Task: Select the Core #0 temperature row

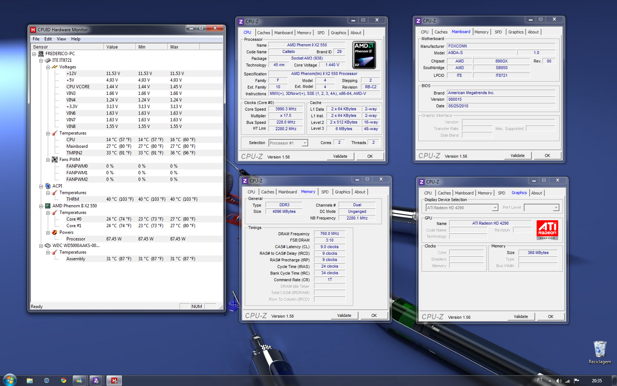Action: [x=126, y=219]
